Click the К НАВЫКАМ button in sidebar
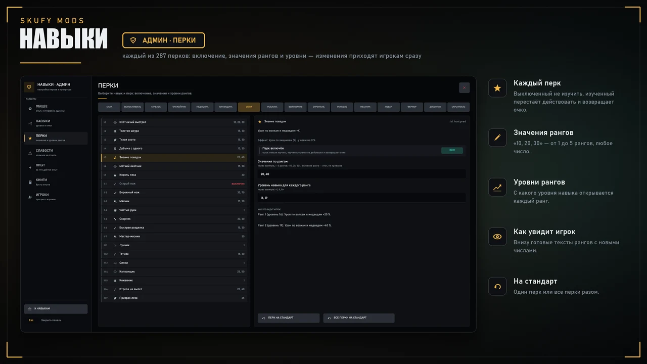The width and height of the screenshot is (647, 364). point(56,308)
